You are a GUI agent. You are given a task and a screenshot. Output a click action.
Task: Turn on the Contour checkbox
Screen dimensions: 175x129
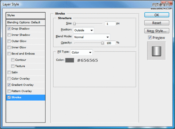pos(13,60)
